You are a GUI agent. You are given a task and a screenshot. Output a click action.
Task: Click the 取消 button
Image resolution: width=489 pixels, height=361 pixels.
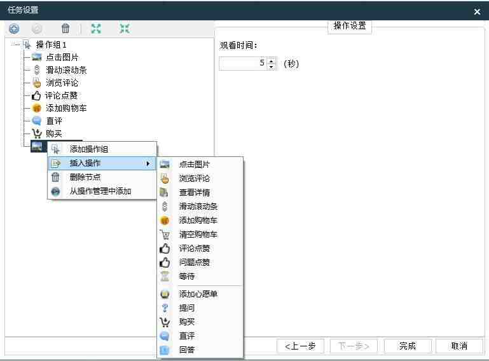pyautogui.click(x=459, y=346)
